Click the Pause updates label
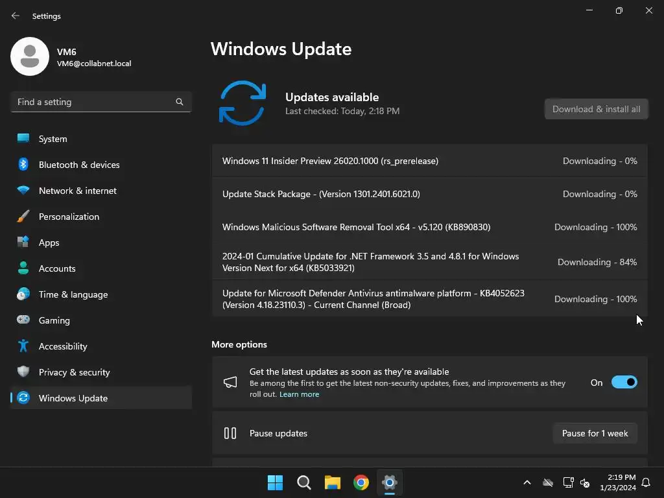 click(278, 433)
